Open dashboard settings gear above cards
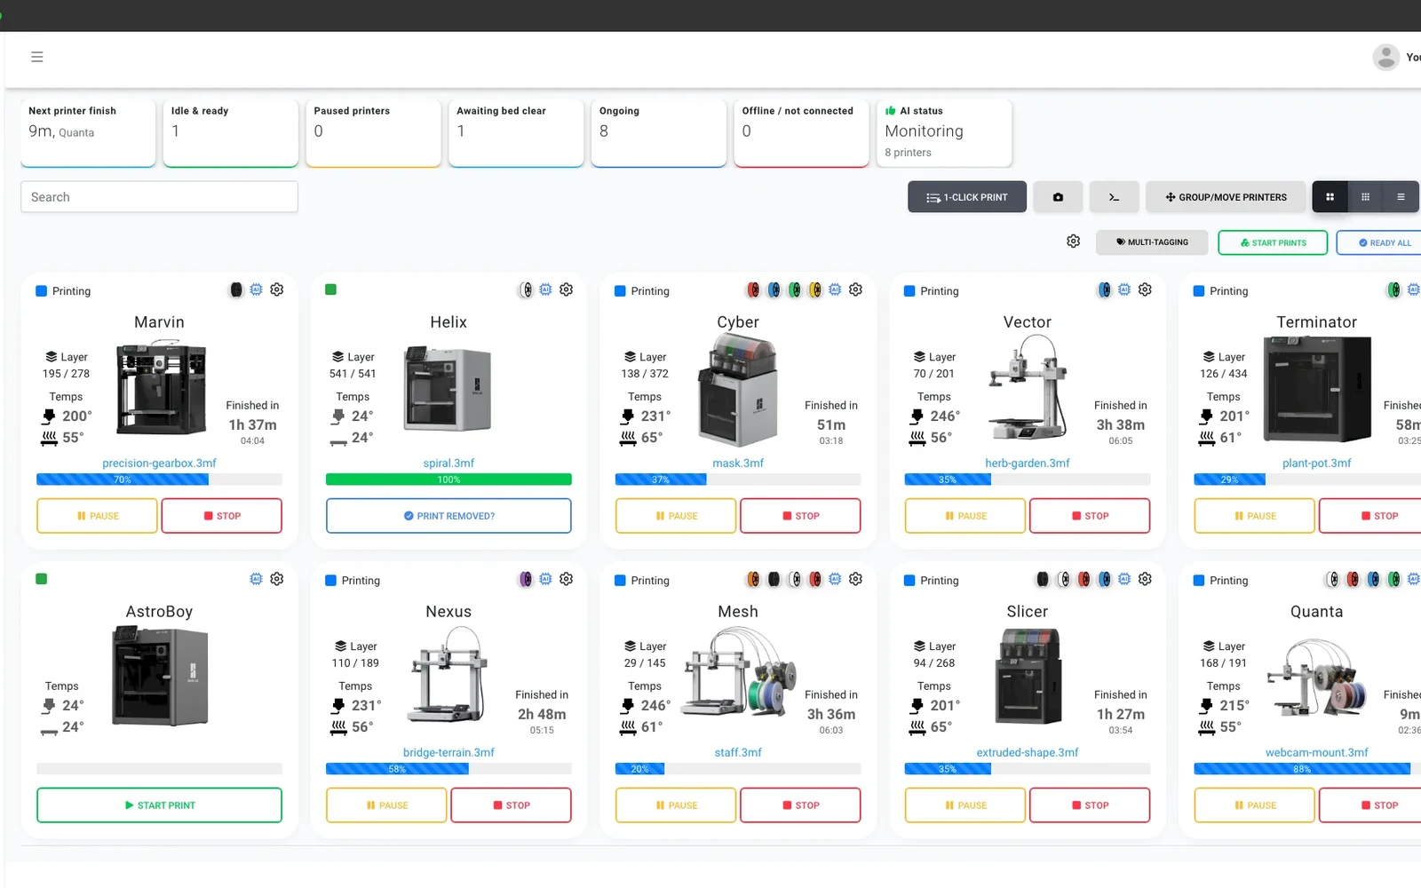This screenshot has height=888, width=1421. pyautogui.click(x=1073, y=242)
